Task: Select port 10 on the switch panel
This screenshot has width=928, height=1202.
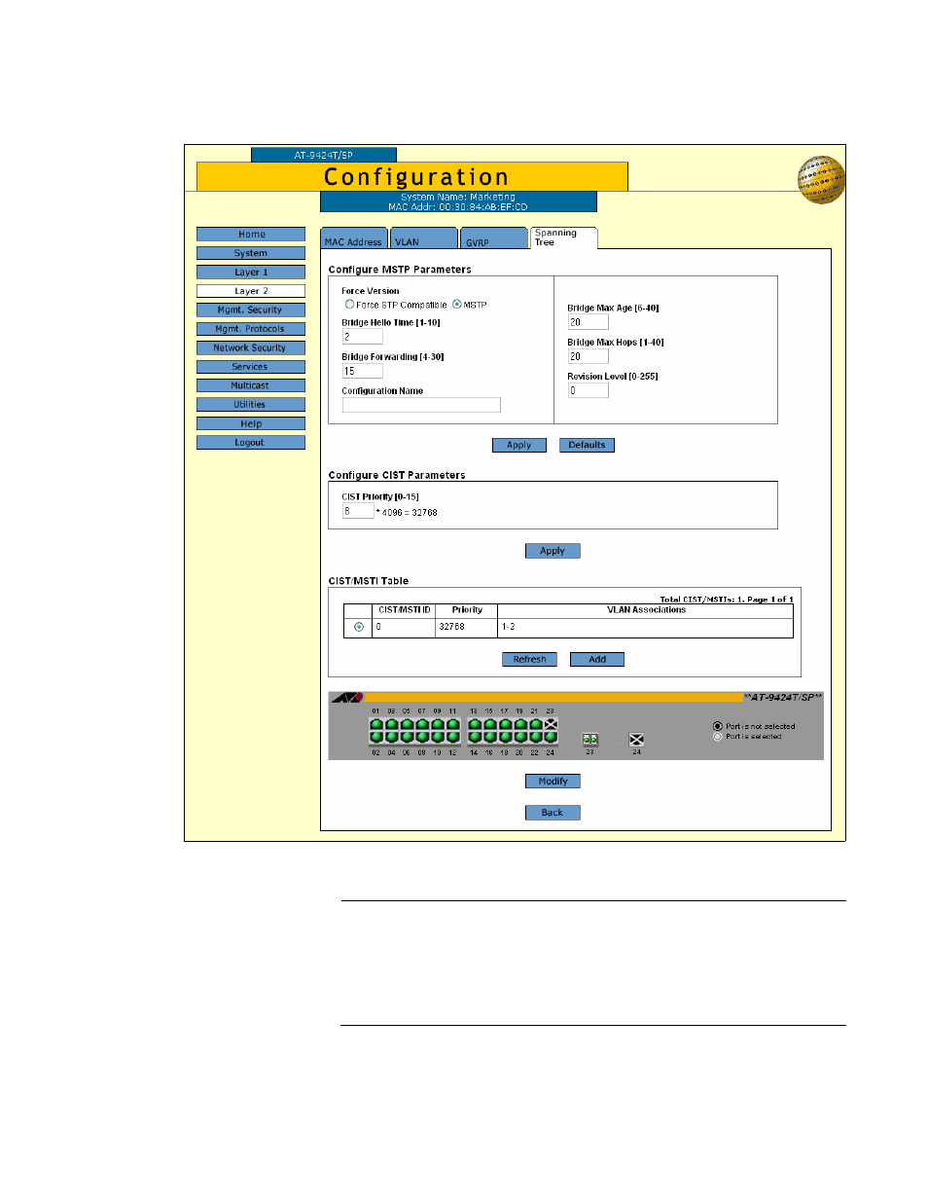Action: (437, 737)
